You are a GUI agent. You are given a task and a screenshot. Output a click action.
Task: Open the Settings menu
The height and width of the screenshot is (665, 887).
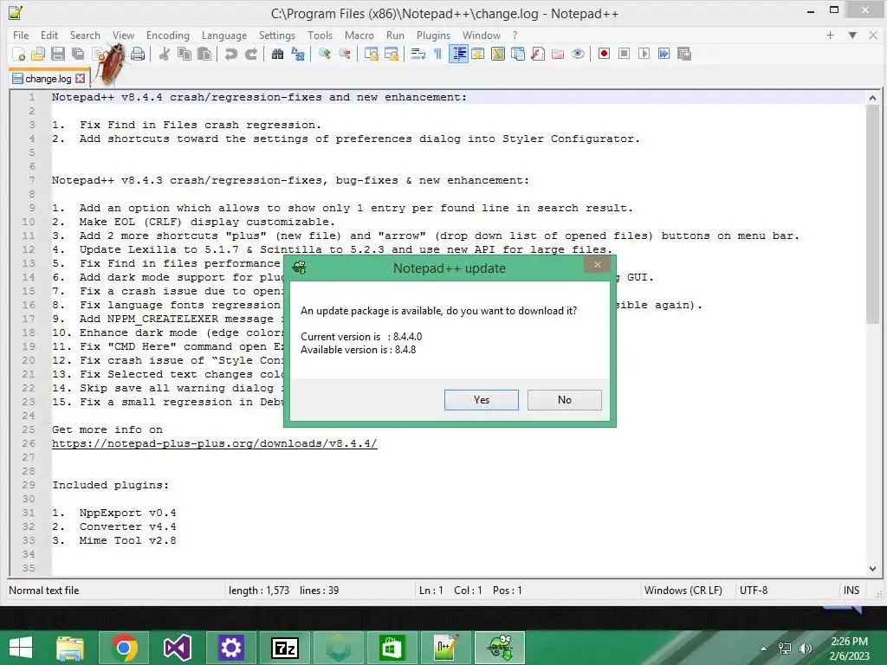[x=277, y=35]
